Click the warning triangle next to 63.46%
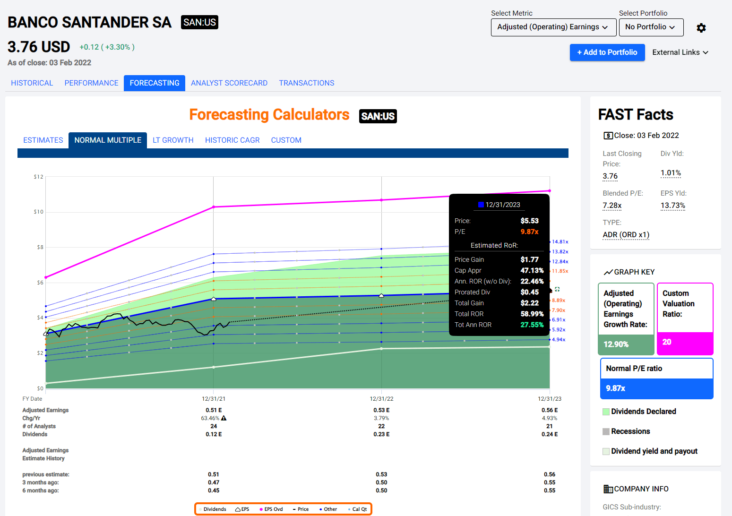The image size is (732, 516). tap(224, 418)
